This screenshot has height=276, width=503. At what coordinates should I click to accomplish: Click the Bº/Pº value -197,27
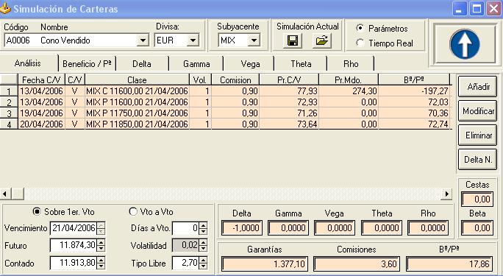click(x=414, y=91)
